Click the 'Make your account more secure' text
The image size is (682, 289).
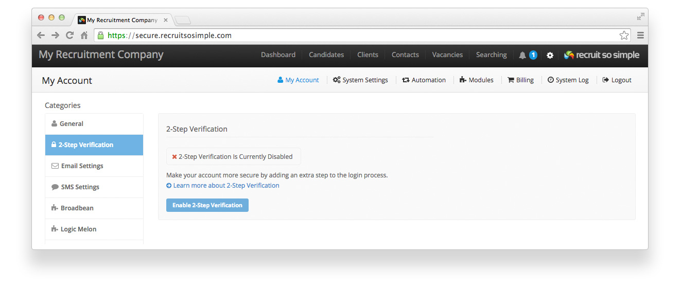pyautogui.click(x=277, y=175)
